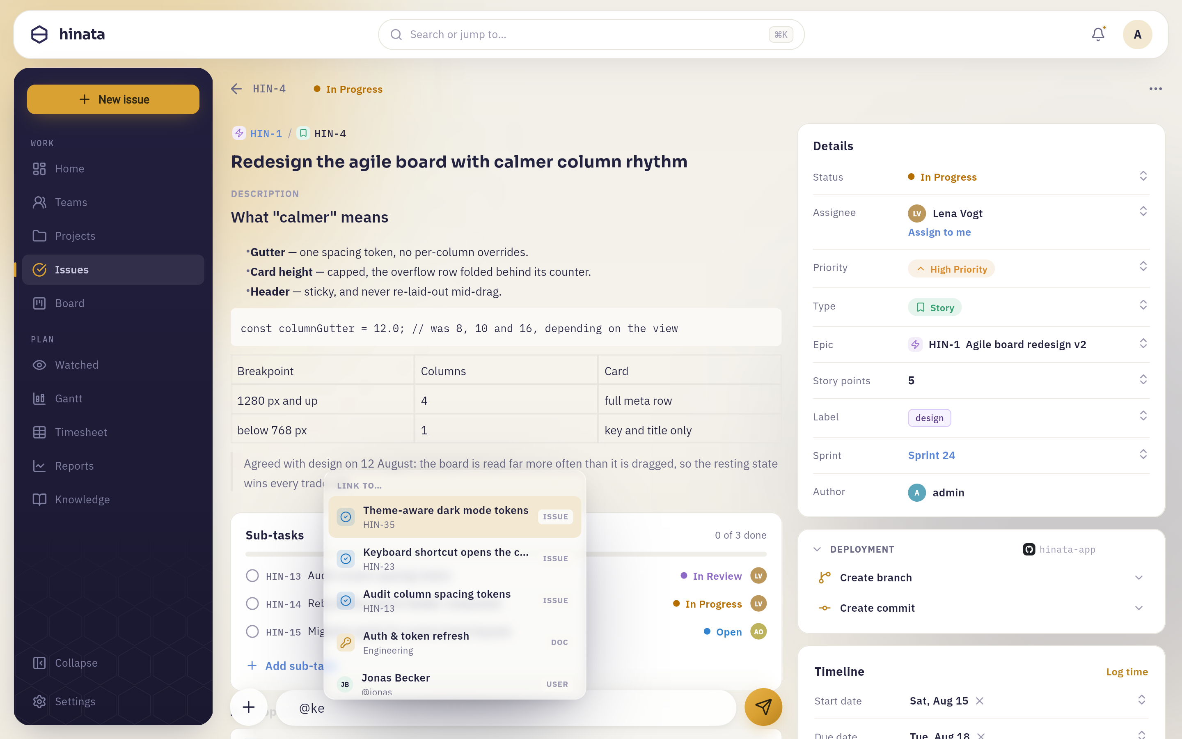This screenshot has width=1182, height=739.
Task: Open the HIN-1 breadcrumb link
Action: point(266,133)
